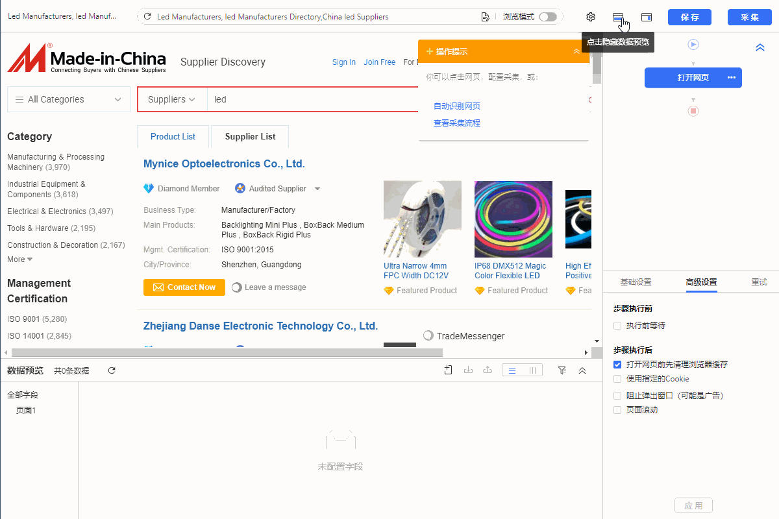Switch to the 重试 tab
This screenshot has height=519, width=779.
(x=759, y=282)
